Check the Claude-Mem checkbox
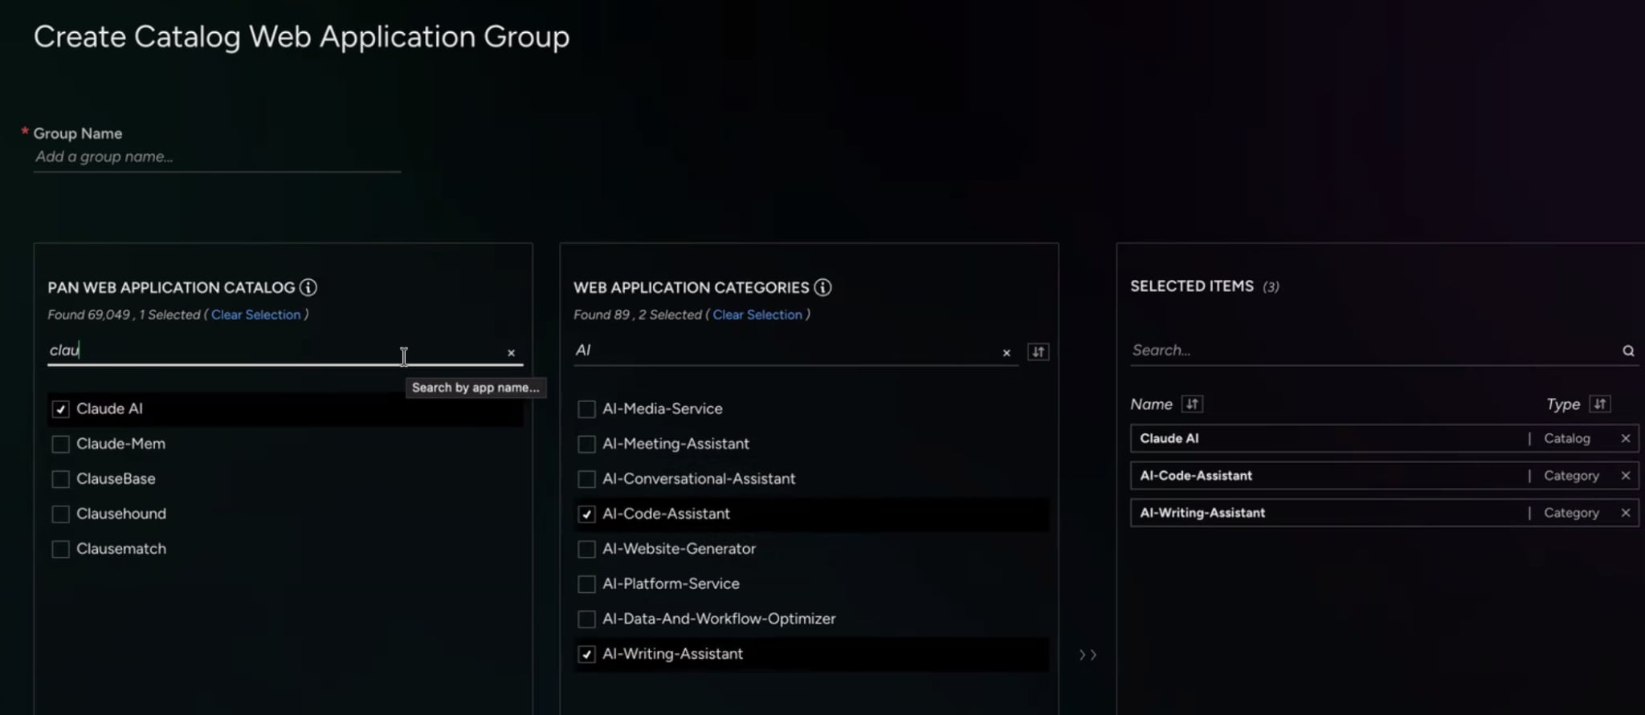The width and height of the screenshot is (1645, 715). (60, 444)
